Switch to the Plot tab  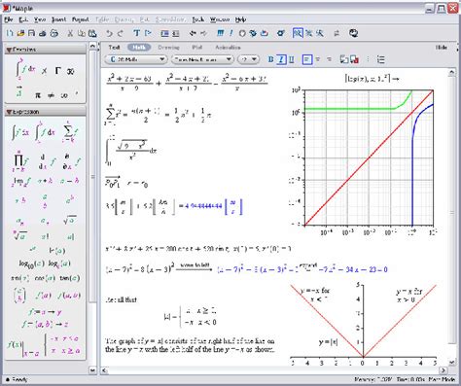point(196,48)
